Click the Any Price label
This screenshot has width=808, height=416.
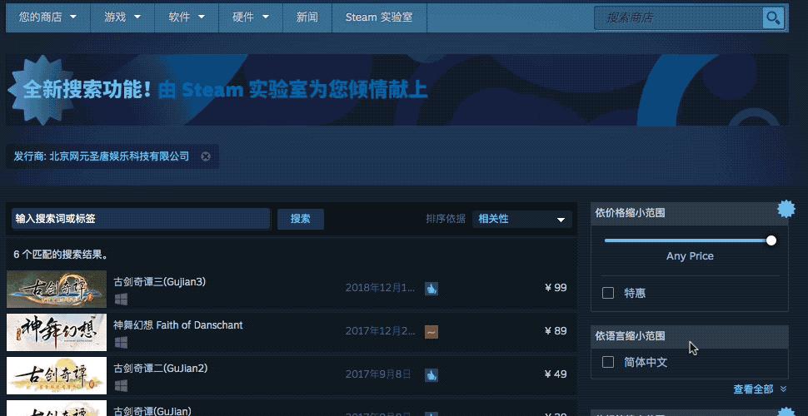click(690, 256)
